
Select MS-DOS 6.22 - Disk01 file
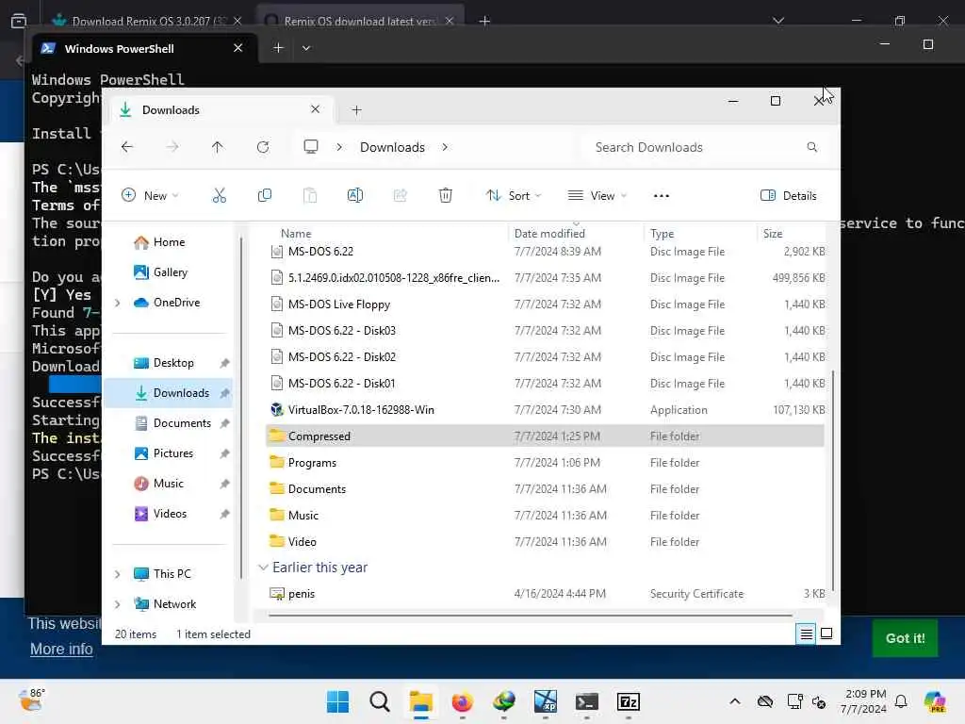coord(546,384)
